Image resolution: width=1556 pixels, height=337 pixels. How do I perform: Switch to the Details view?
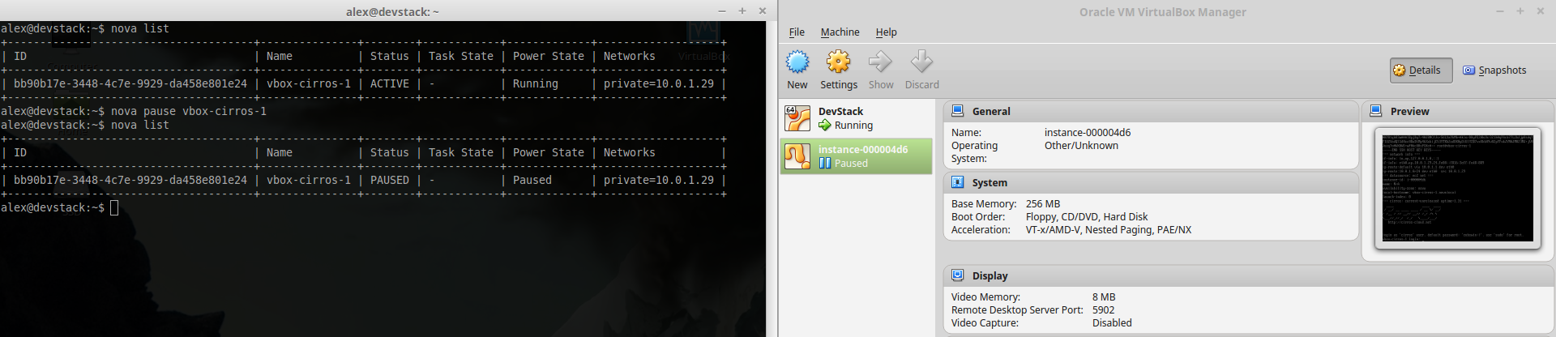click(1421, 70)
